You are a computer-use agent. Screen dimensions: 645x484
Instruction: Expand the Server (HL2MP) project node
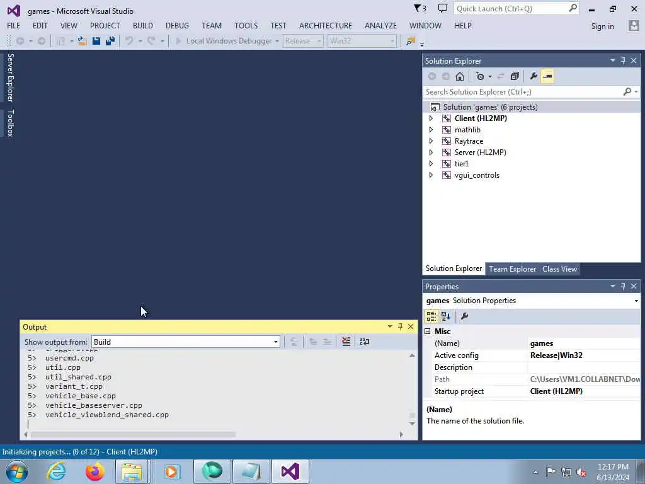431,153
